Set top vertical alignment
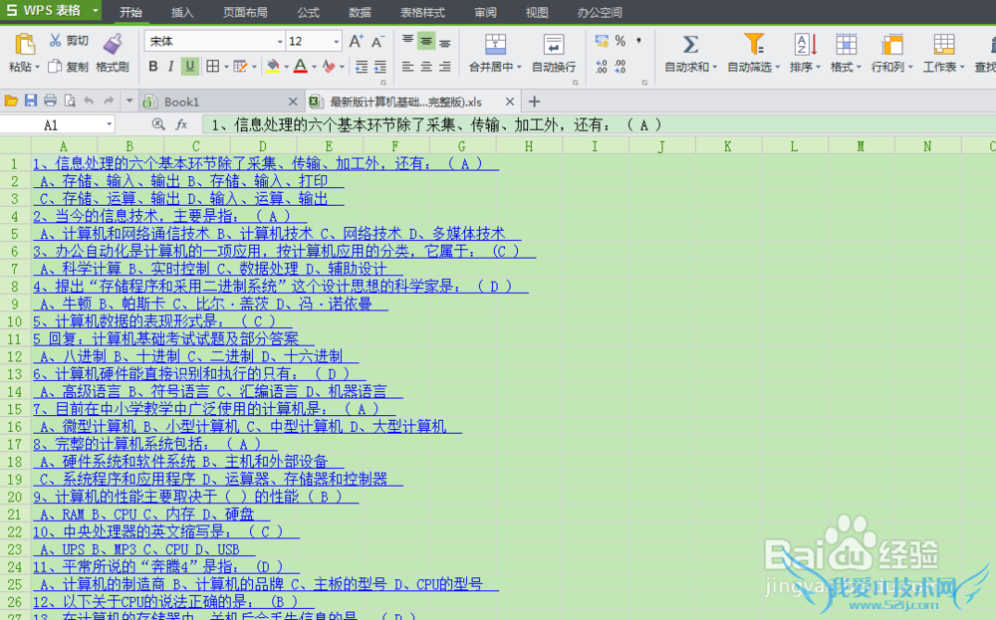 [x=407, y=41]
